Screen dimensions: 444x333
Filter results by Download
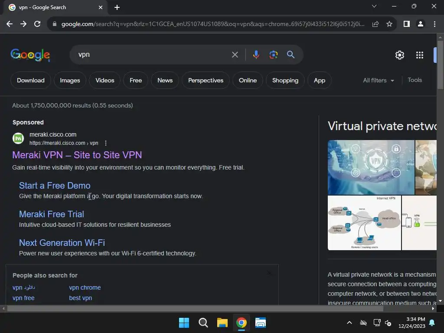(x=31, y=80)
